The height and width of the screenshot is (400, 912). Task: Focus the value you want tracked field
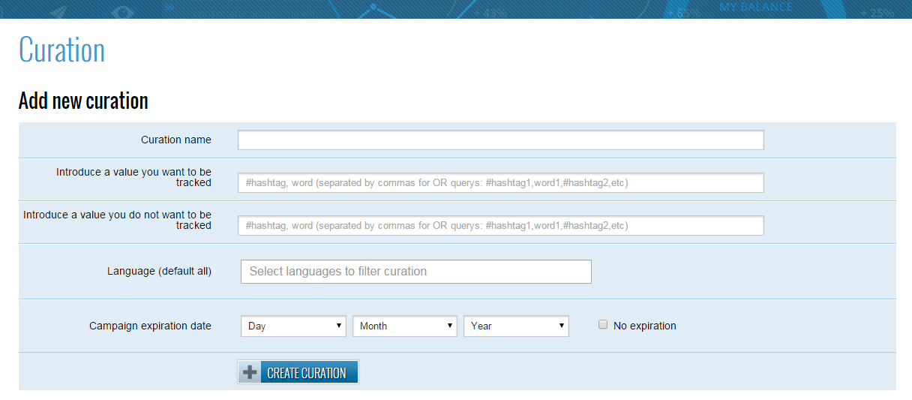(500, 183)
